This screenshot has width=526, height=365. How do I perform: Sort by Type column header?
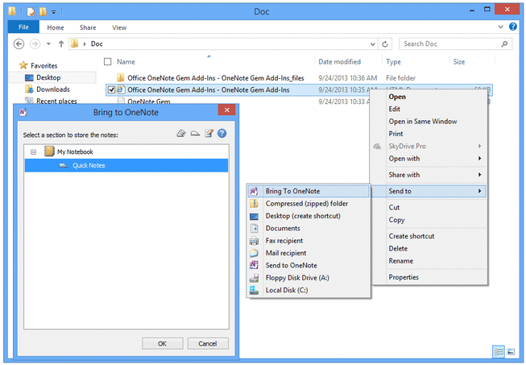coord(393,62)
